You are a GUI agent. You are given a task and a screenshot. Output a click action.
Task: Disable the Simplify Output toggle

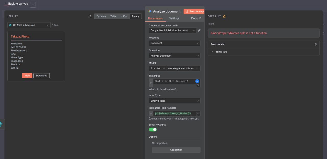[x=153, y=130]
